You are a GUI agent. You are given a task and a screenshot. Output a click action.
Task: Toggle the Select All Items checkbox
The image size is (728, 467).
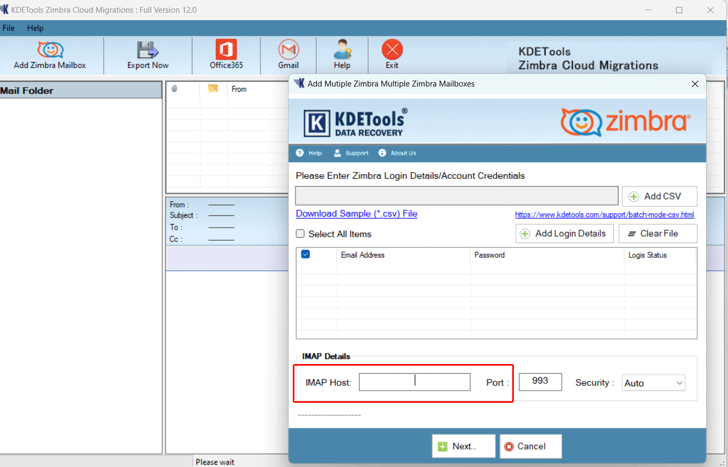[x=300, y=234]
